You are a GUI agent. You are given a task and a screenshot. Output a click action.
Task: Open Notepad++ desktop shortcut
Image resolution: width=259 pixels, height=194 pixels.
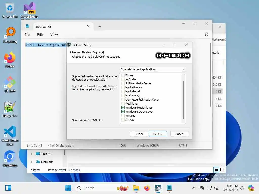click(10, 109)
